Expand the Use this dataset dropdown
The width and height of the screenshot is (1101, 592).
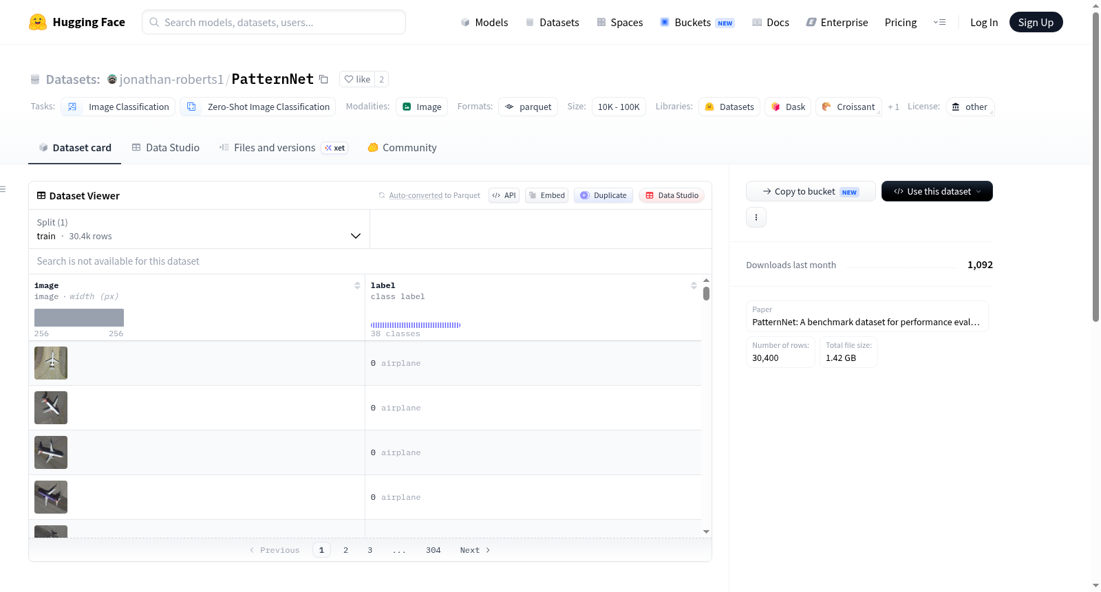pyautogui.click(x=937, y=191)
